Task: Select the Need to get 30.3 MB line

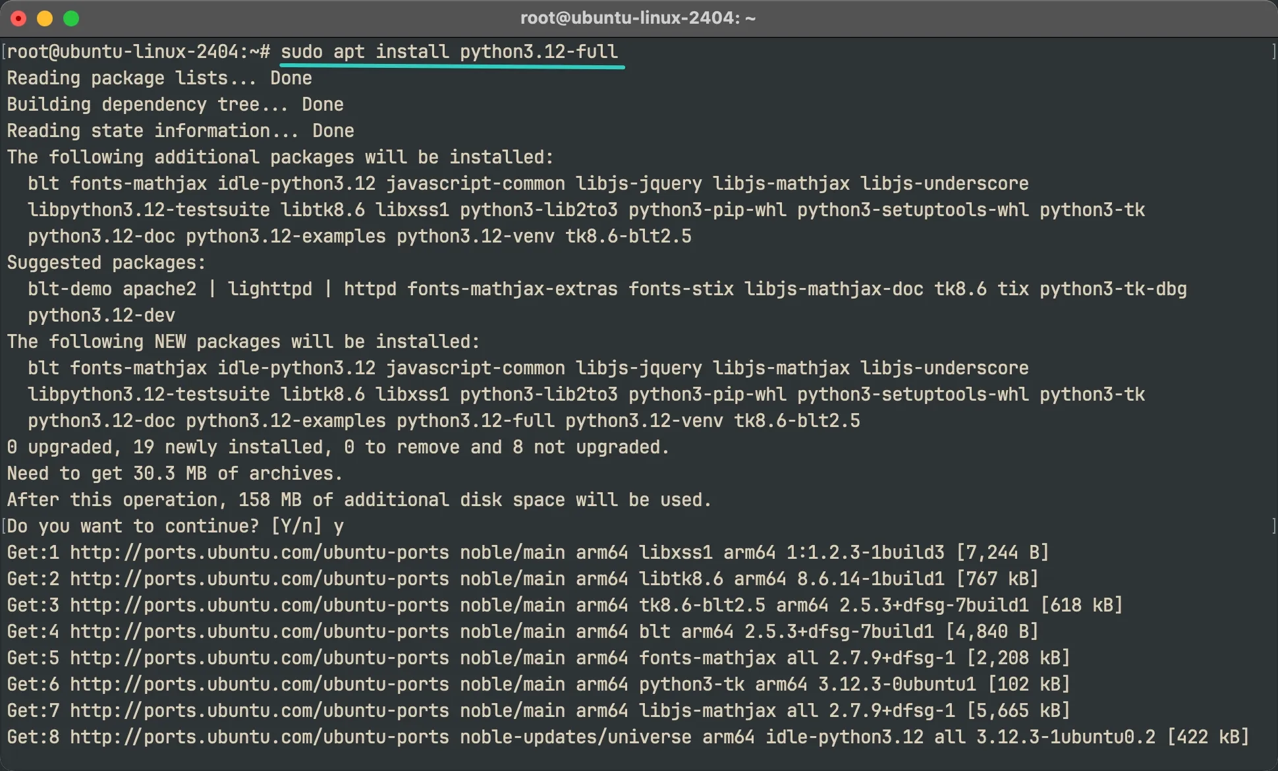Action: [x=175, y=473]
